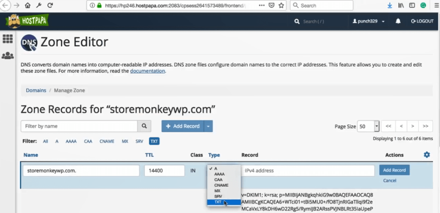Click the browser back arrow
Viewport: 440px width, 213px height.
coord(5,5)
